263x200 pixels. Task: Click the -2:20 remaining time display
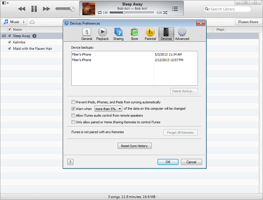click(159, 13)
